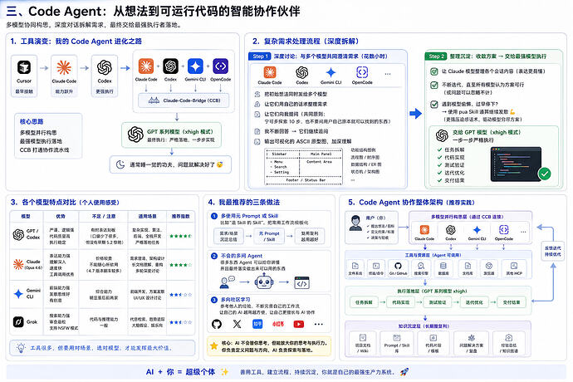Click the star rating in the Grok row
Screen dimensions: 573x382
coord(180,322)
